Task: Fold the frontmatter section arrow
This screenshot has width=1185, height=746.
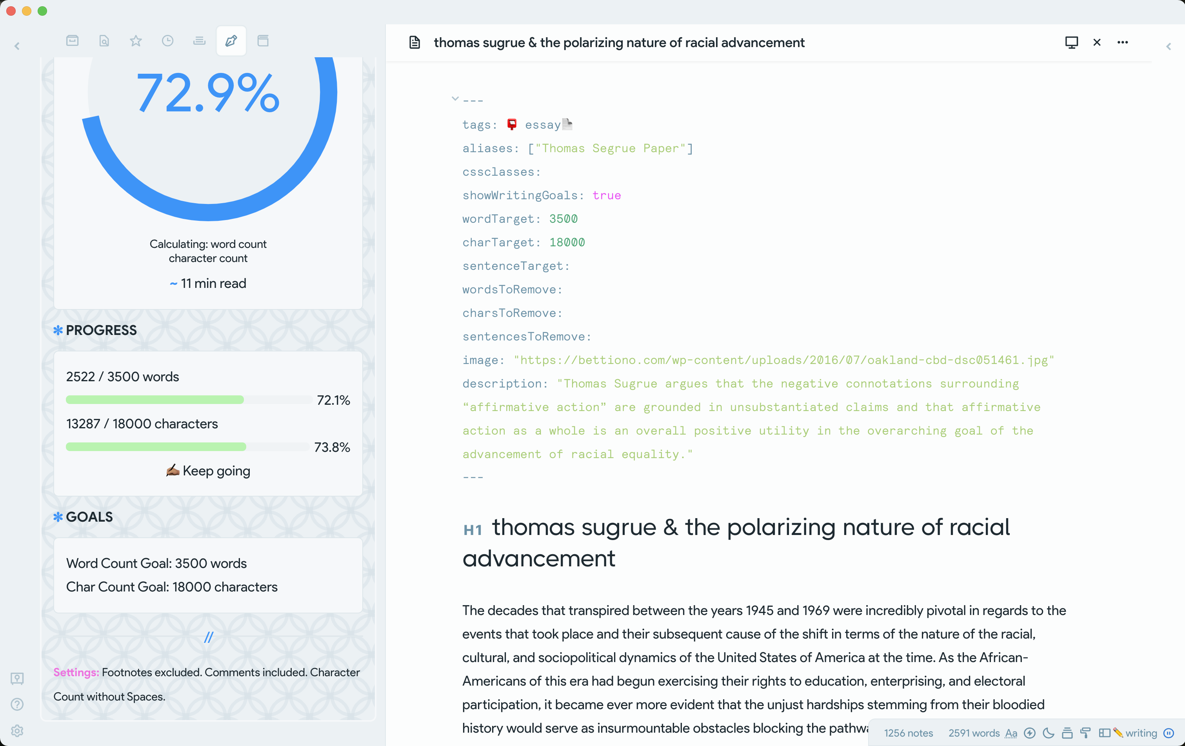Action: [455, 99]
